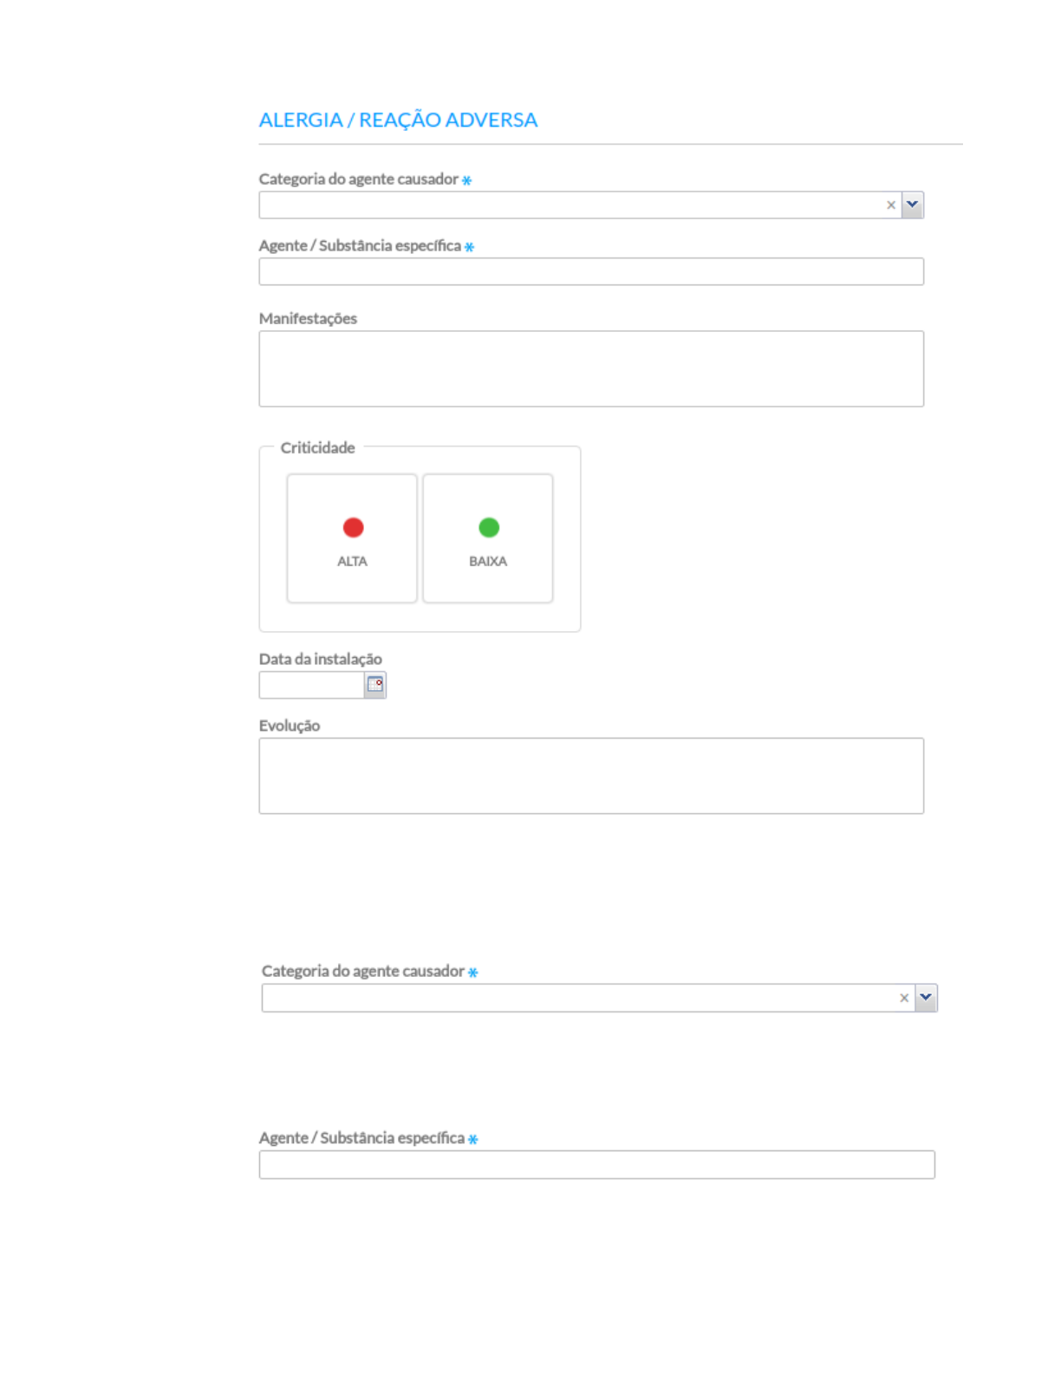
Task: Open the upper Categoria do agente causador dropdown arrow
Action: tap(912, 205)
